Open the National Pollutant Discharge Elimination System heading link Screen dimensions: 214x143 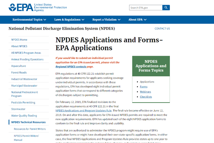(x=62, y=29)
